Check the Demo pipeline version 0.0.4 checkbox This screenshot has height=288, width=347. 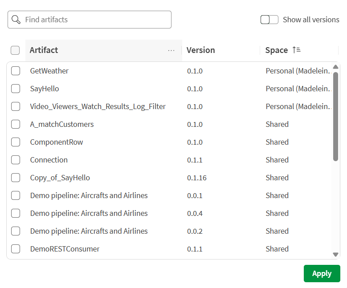point(16,213)
